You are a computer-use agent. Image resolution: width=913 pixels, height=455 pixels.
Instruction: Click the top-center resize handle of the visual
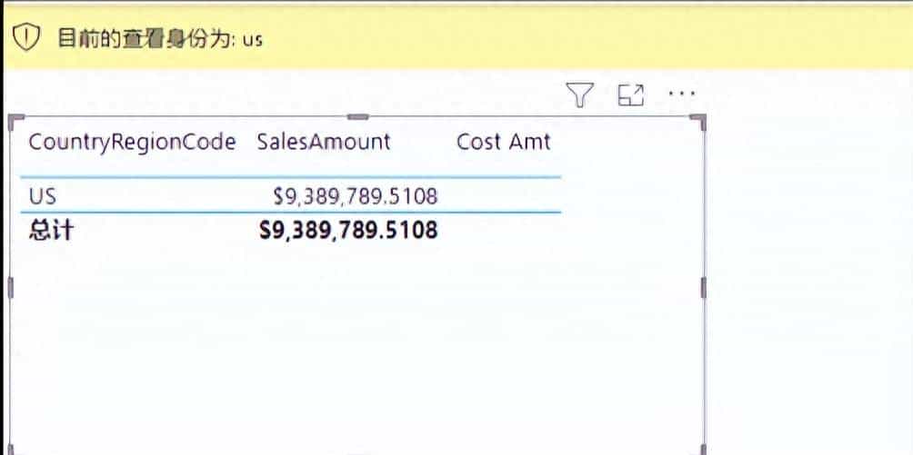point(357,117)
